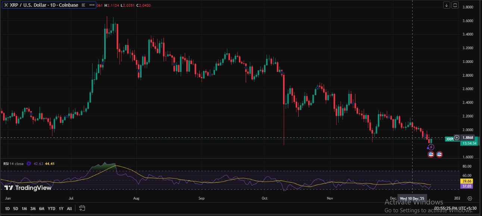Open the scroll-to-most-recent-bar arrow icon
Viewport: 482px width, 216px height.
coord(447,6)
